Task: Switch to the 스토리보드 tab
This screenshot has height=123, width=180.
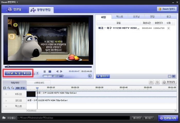Action: (x=39, y=83)
